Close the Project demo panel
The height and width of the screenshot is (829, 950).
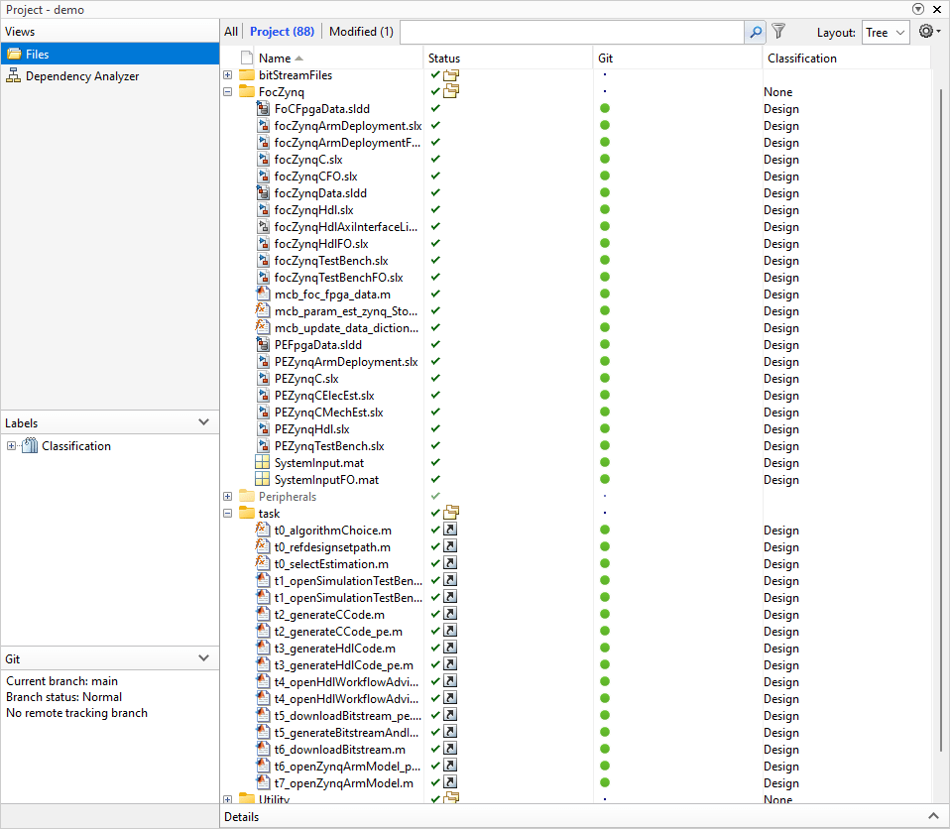[937, 9]
